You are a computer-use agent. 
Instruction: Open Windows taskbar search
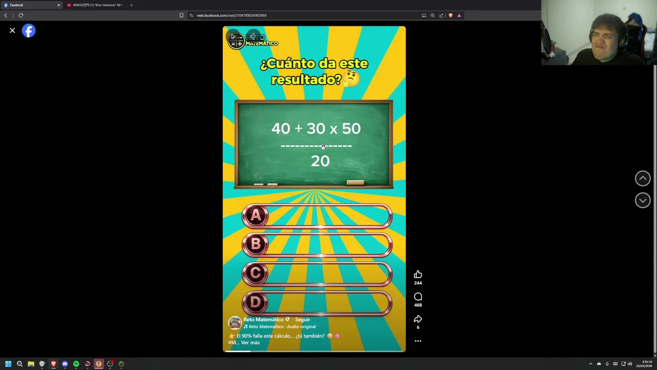(x=20, y=364)
